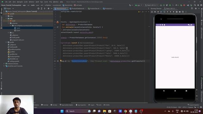Tap the emulator phone Recents navigation button
203x114 pixels.
pyautogui.click(x=186, y=91)
